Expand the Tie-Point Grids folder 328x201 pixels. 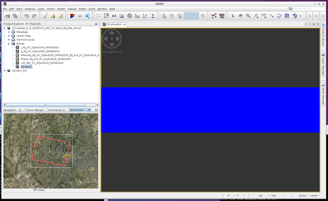[x=9, y=40]
